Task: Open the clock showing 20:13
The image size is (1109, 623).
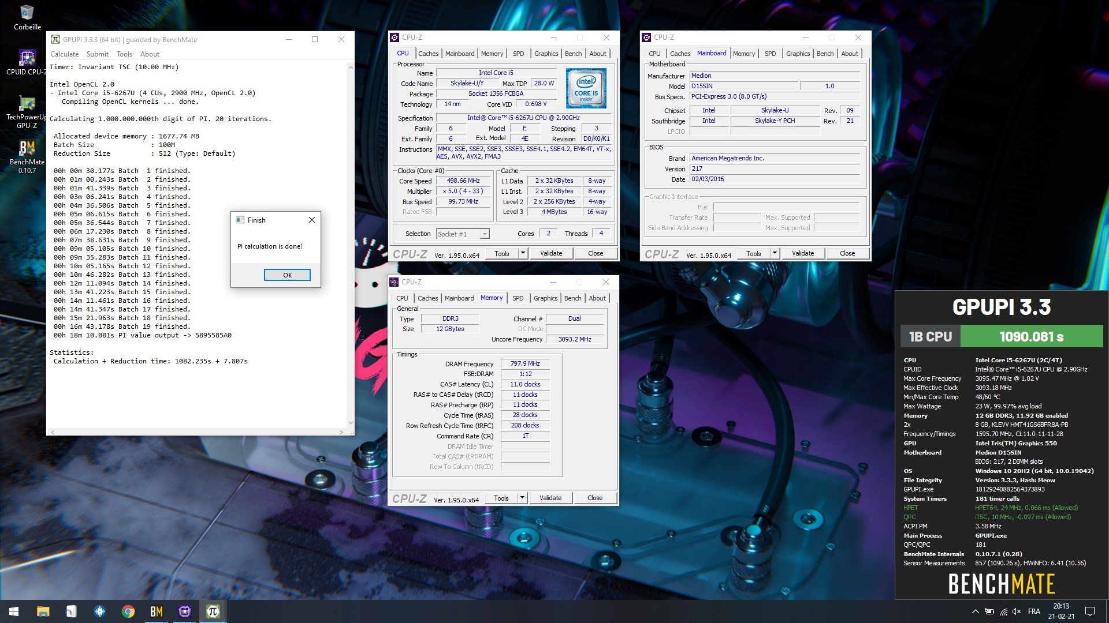Action: (x=1061, y=611)
